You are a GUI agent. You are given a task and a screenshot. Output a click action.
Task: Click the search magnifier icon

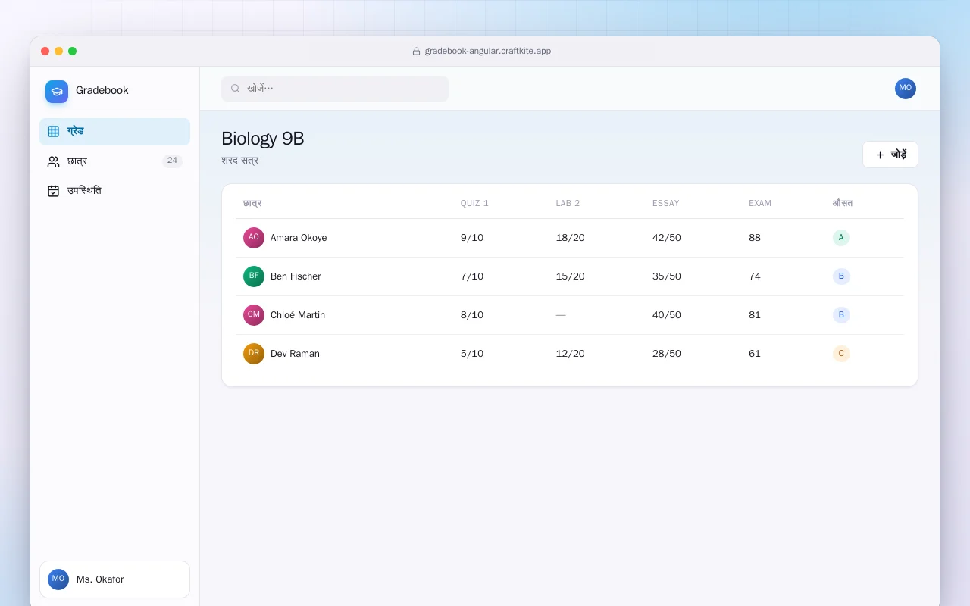point(235,89)
